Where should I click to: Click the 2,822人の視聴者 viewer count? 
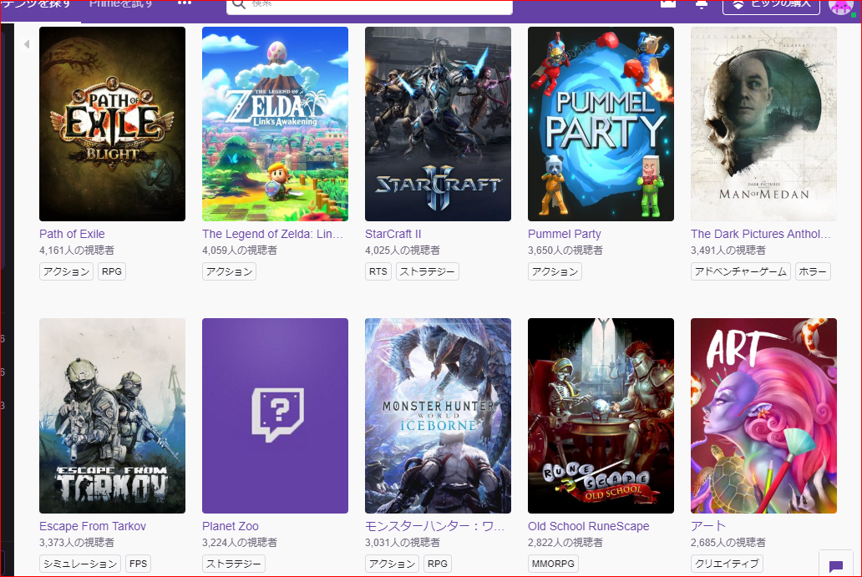tap(565, 543)
